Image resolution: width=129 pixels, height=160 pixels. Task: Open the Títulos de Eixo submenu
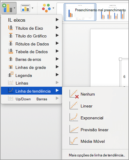click(x=31, y=28)
